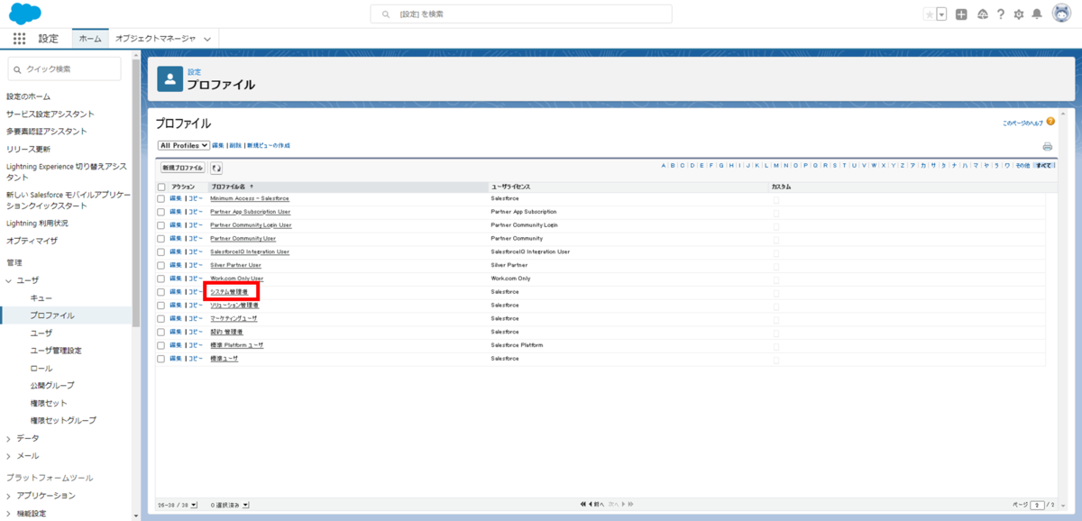This screenshot has height=521, width=1082.
Task: Collapse the ユーザ section in sidebar
Action: (x=9, y=281)
